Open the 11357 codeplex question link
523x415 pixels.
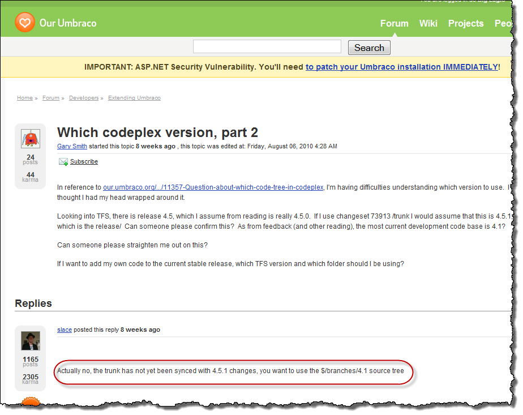click(213, 187)
